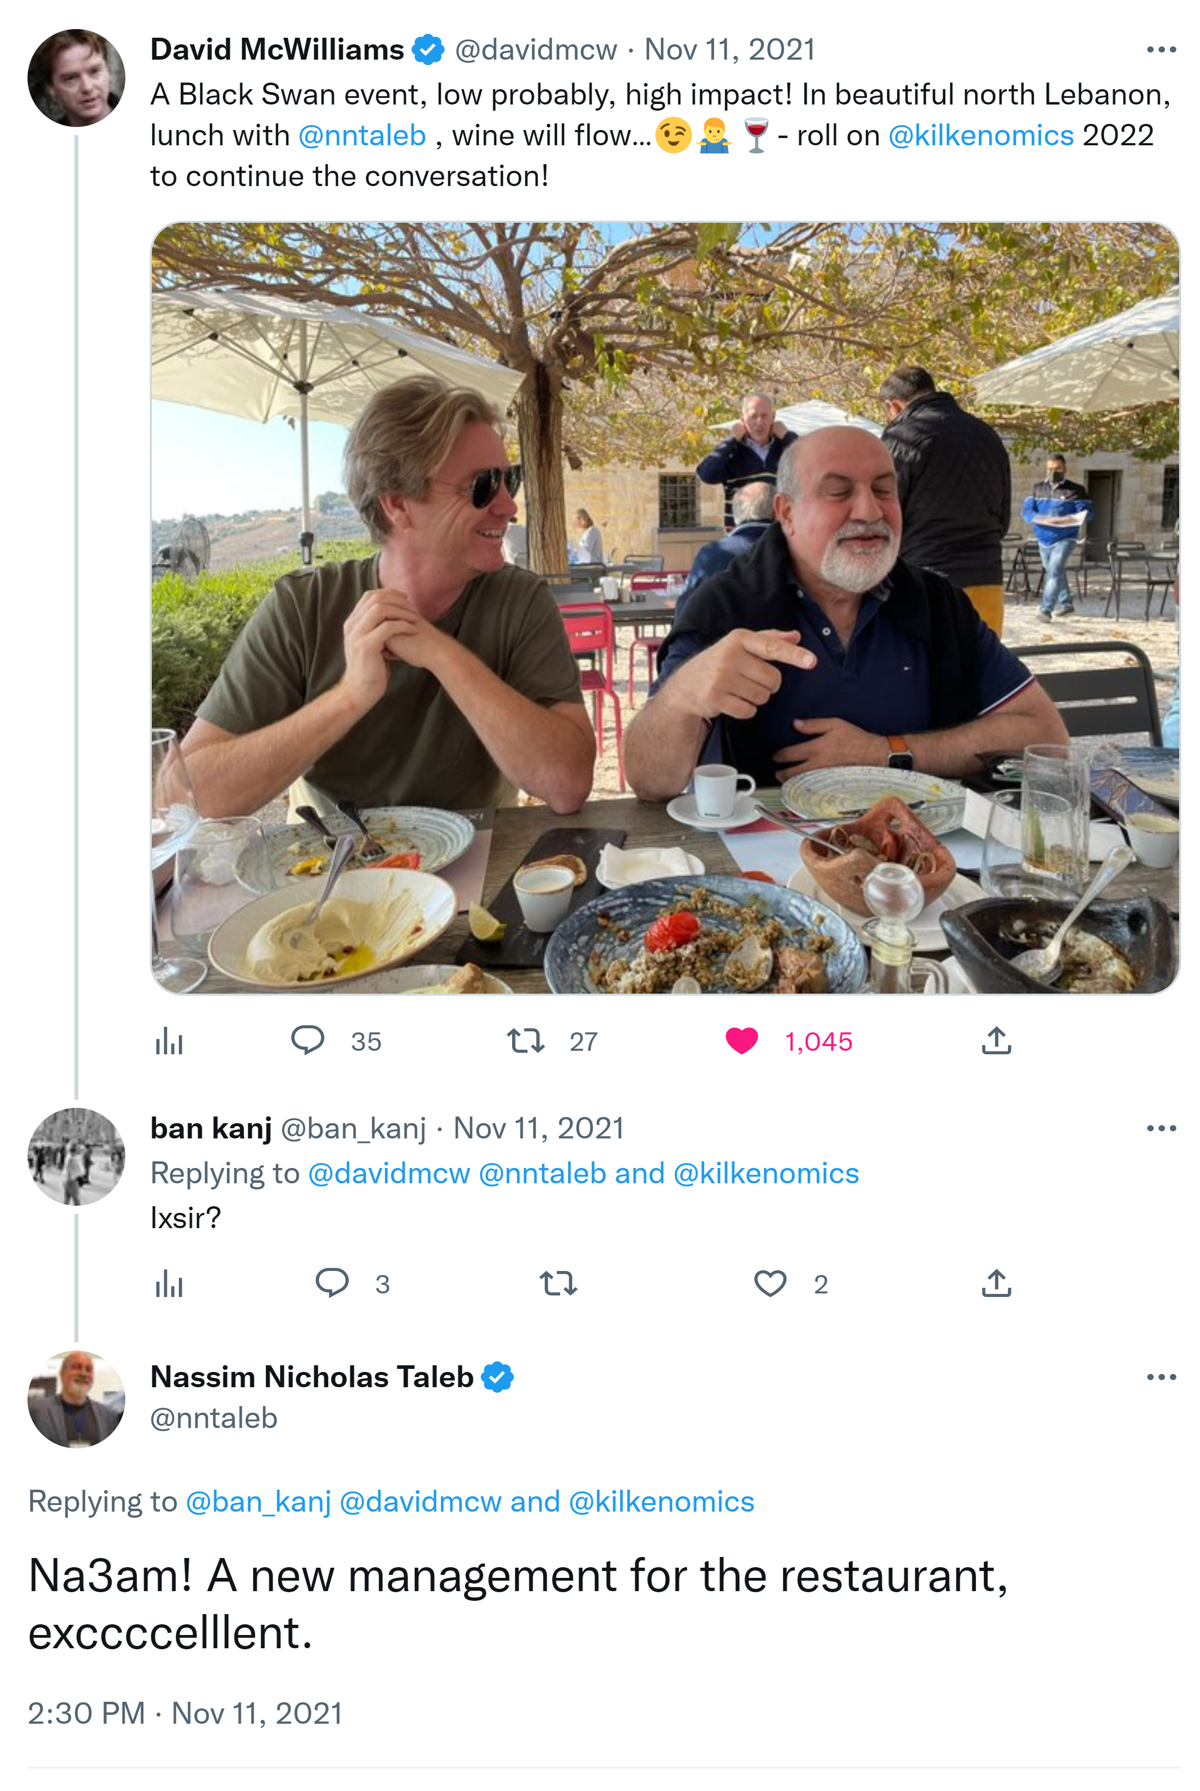Reply to David McWilliams' tweet
This screenshot has width=1200, height=1791.
(308, 1041)
